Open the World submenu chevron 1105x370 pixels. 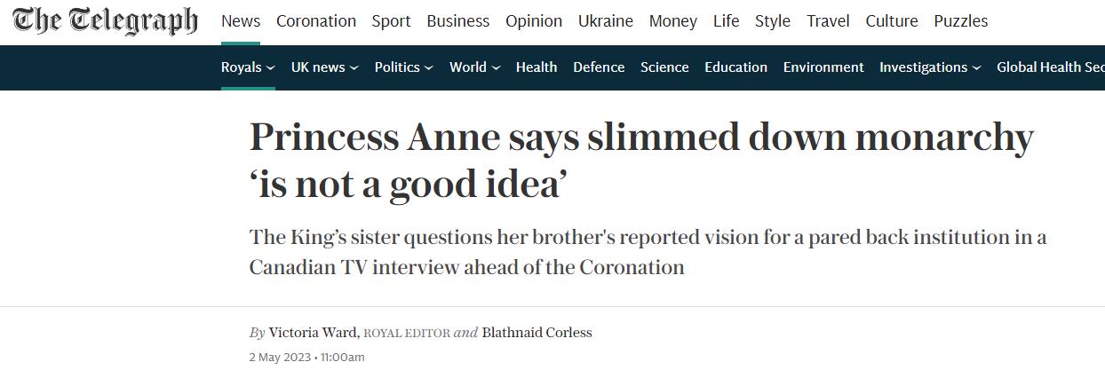(496, 67)
